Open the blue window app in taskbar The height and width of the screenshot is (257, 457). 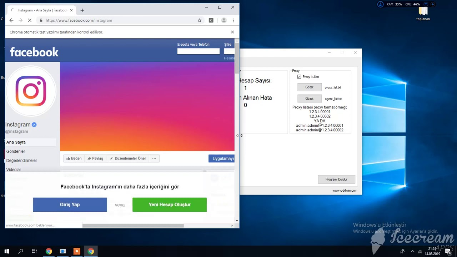(63, 251)
